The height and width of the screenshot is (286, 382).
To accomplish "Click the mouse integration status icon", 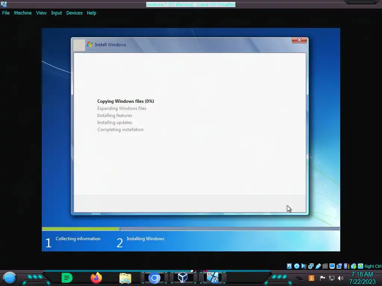I will pyautogui.click(x=354, y=266).
